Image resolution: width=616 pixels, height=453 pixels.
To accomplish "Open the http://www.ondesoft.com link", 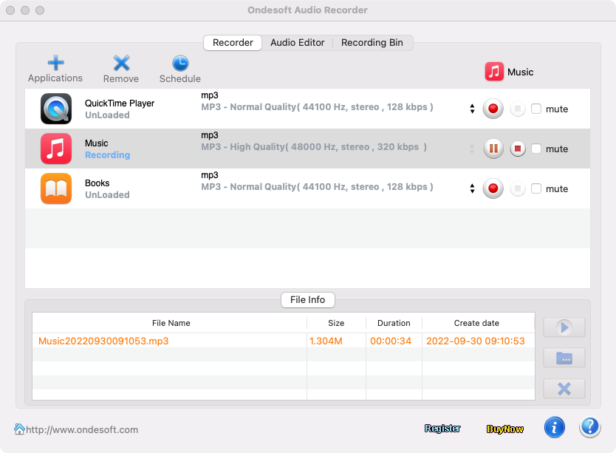I will 82,430.
